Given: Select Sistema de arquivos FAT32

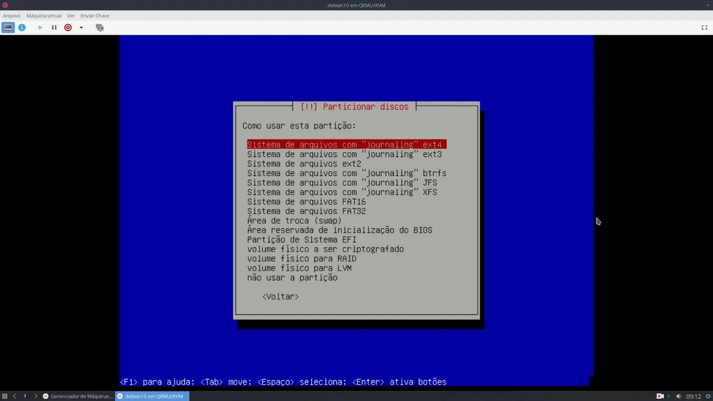Looking at the screenshot, I should [306, 211].
